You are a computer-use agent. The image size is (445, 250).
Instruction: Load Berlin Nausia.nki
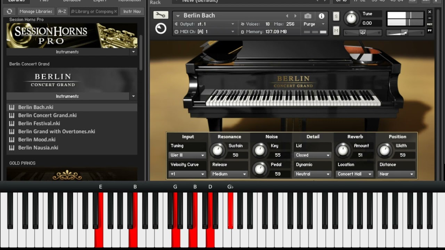pos(38,148)
